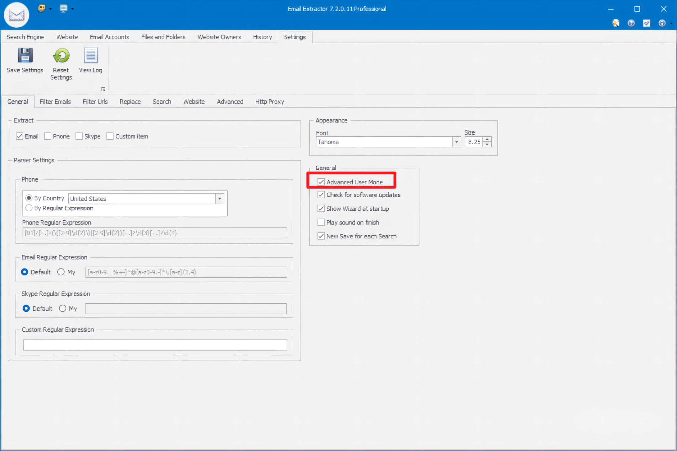Click the font Size value field
Image resolution: width=677 pixels, height=451 pixels.
pyautogui.click(x=474, y=142)
